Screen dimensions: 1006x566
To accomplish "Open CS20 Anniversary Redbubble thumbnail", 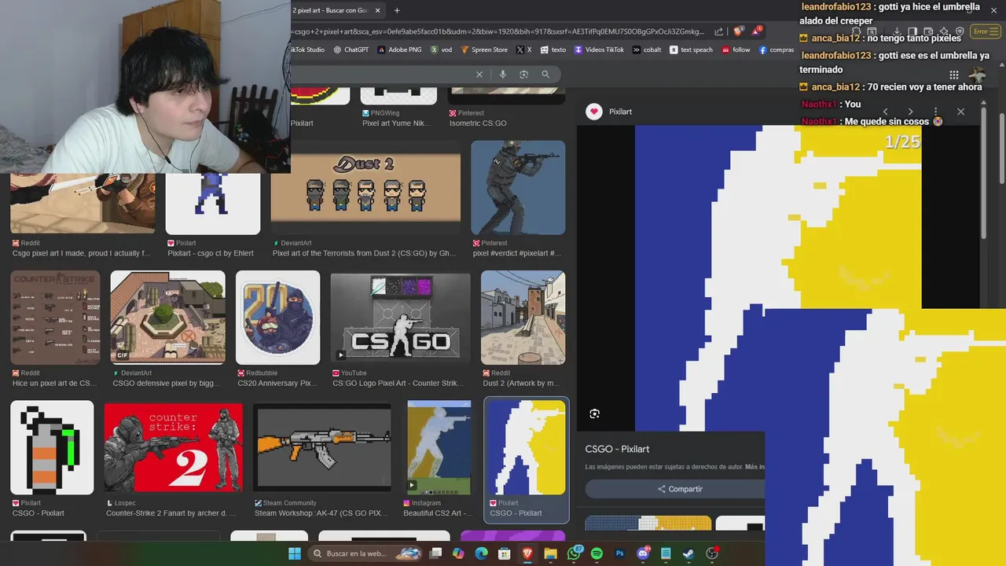I will [278, 318].
